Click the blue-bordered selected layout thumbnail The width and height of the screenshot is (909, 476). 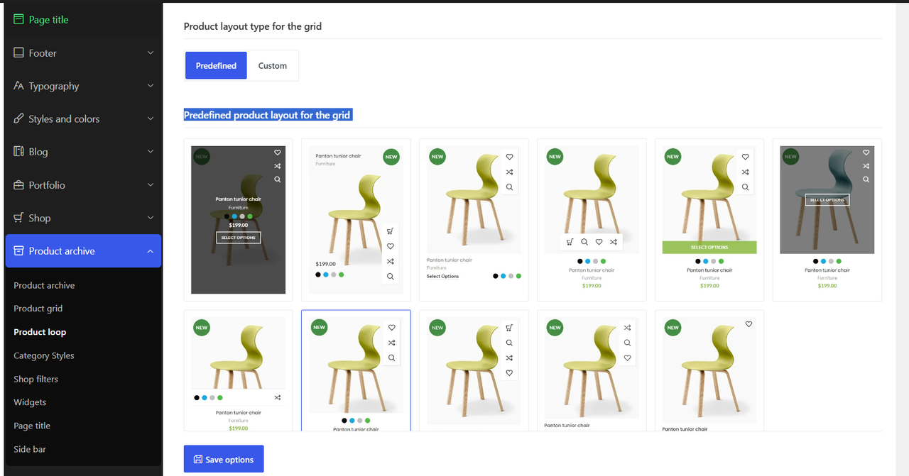[356, 370]
